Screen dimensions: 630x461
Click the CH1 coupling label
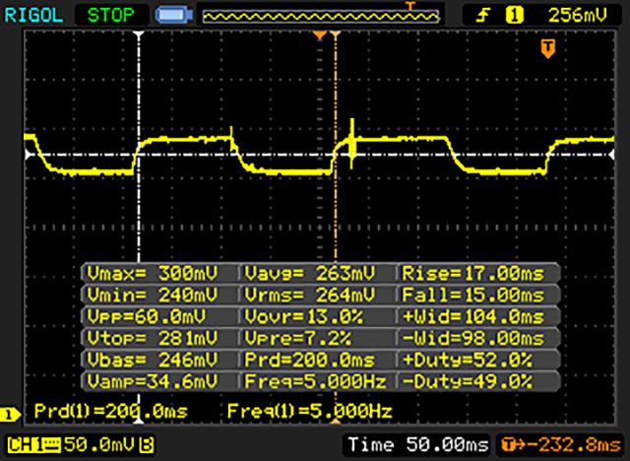pyautogui.click(x=33, y=445)
